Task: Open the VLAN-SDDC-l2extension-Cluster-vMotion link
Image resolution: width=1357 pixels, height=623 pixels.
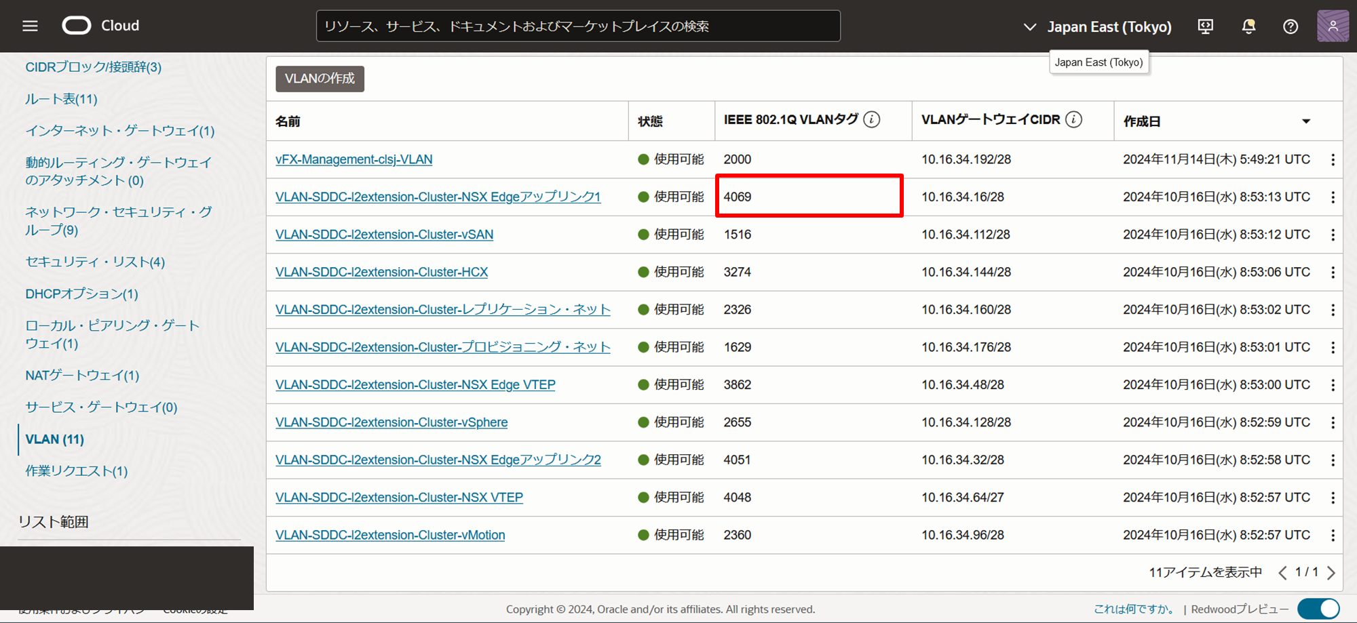Action: click(390, 535)
